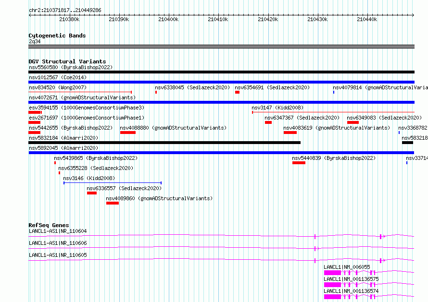Select the nsv6347367 (Sedlazeck2020) label
Screen dimensions: 428x302
(302, 118)
